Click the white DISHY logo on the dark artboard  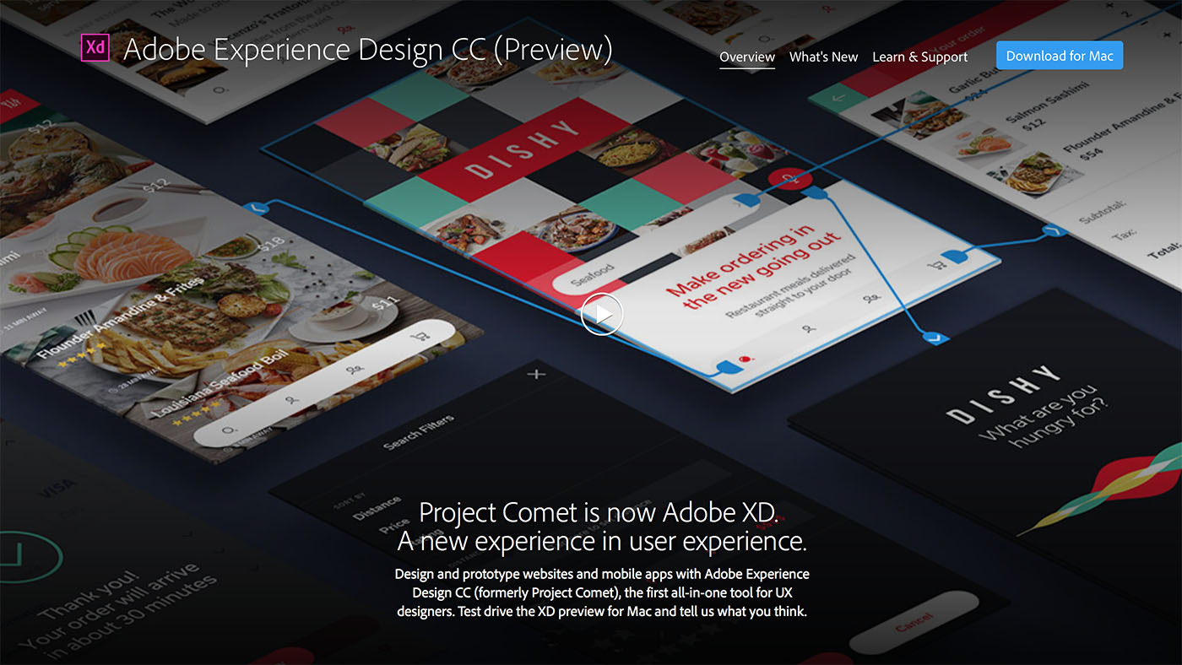tap(1002, 393)
